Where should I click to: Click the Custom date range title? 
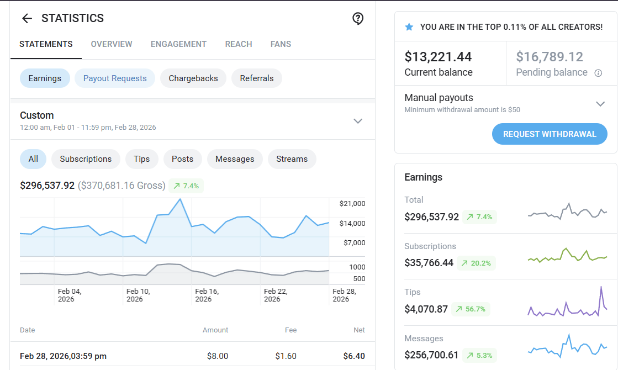tap(36, 115)
